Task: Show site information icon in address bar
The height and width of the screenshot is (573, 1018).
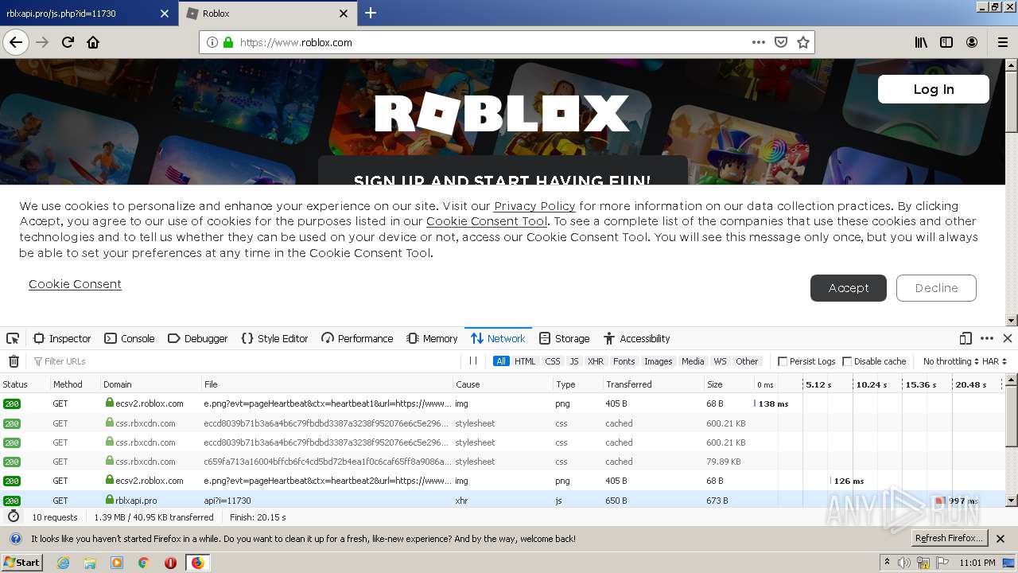Action: tap(212, 42)
